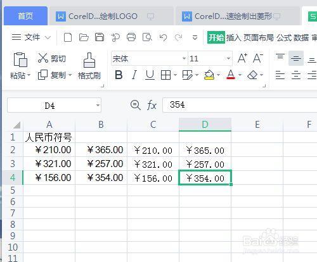Click the Cut scissors icon

click(43, 58)
